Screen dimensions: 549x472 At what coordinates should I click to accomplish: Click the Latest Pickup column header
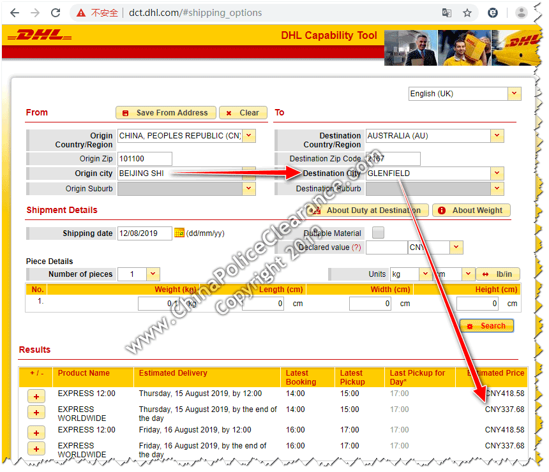pos(360,377)
